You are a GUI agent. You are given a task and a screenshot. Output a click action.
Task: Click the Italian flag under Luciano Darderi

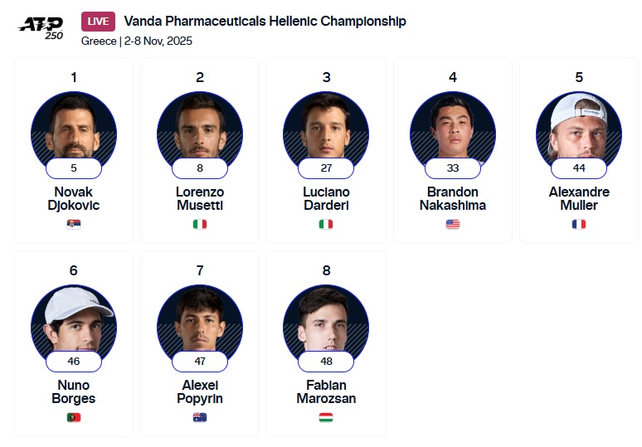(x=326, y=224)
